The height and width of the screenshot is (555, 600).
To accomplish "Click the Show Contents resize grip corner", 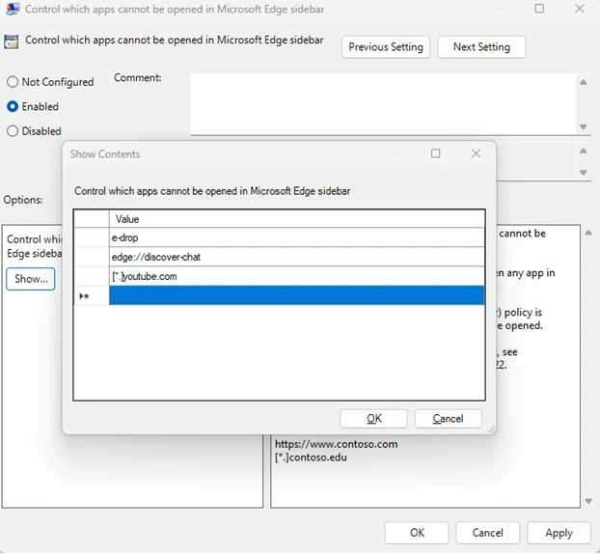I will (x=491, y=430).
